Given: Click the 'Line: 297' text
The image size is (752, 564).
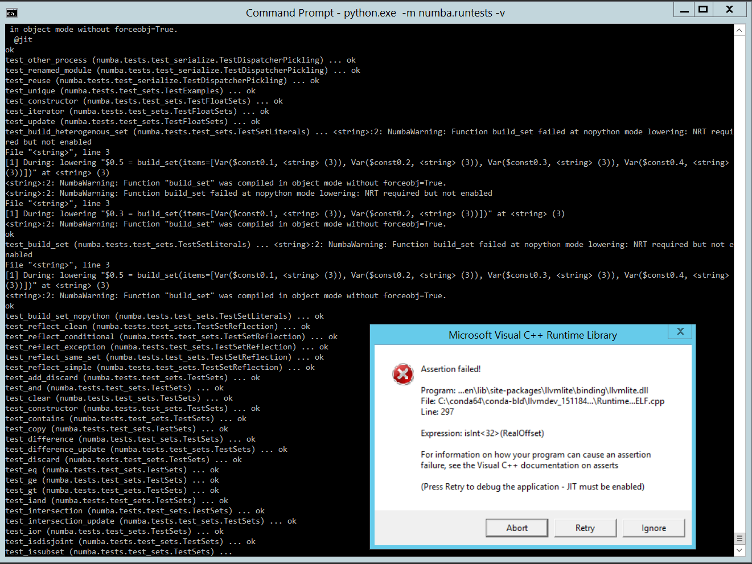Looking at the screenshot, I should pyautogui.click(x=437, y=411).
